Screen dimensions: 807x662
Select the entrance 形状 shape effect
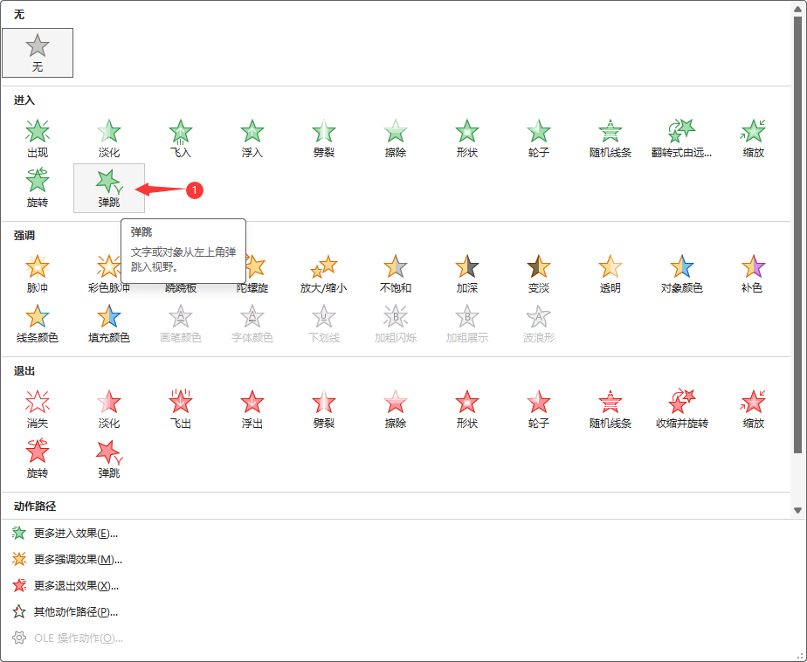tap(466, 139)
